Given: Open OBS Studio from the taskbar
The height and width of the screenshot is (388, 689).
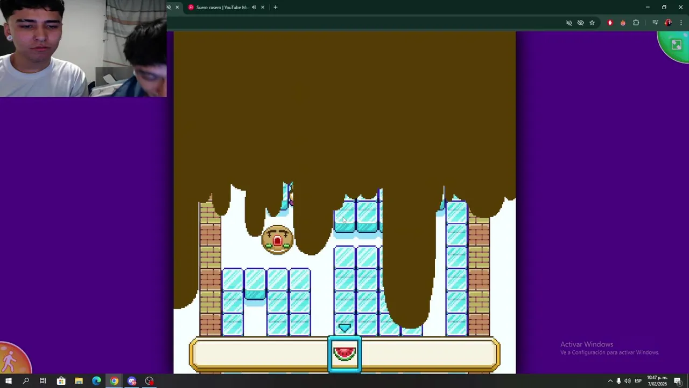Looking at the screenshot, I should pyautogui.click(x=150, y=381).
